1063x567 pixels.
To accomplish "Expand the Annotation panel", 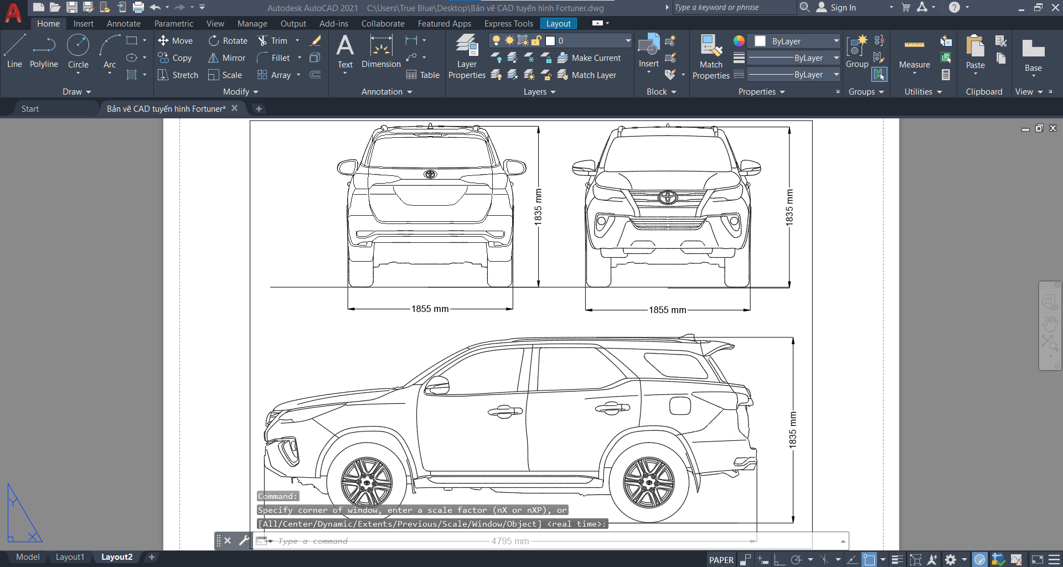I will (387, 92).
